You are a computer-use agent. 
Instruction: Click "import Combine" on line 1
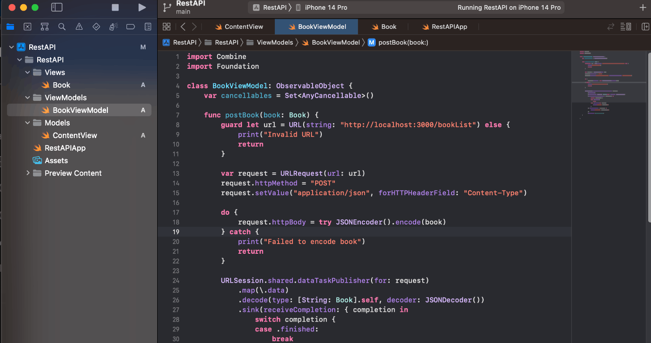pos(217,57)
